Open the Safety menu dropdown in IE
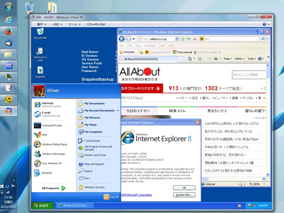Viewport: 284px width, 213px height. 240,59
